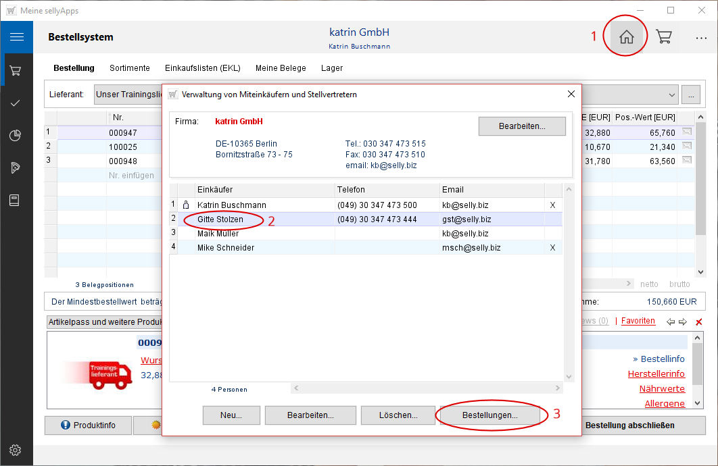Click the home icon in header
This screenshot has width=718, height=466.
click(x=627, y=37)
